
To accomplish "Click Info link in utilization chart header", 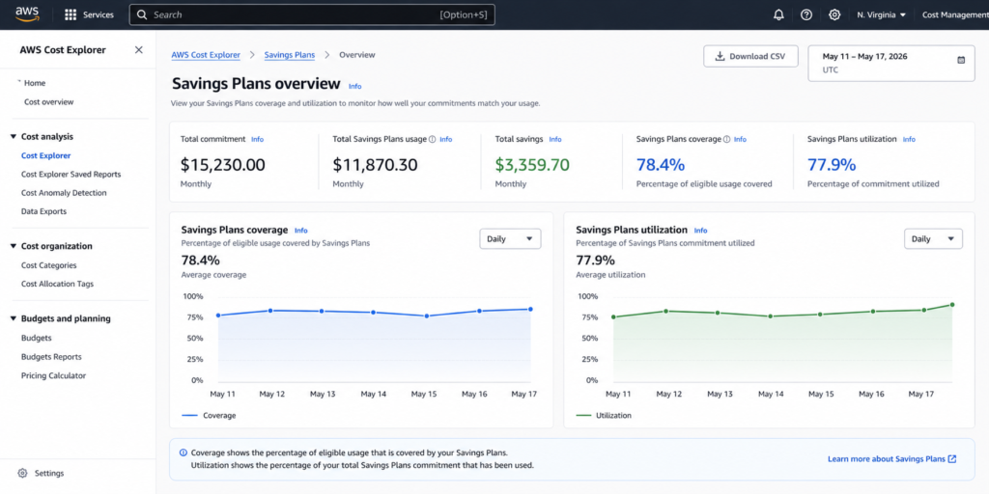I will [x=701, y=231].
